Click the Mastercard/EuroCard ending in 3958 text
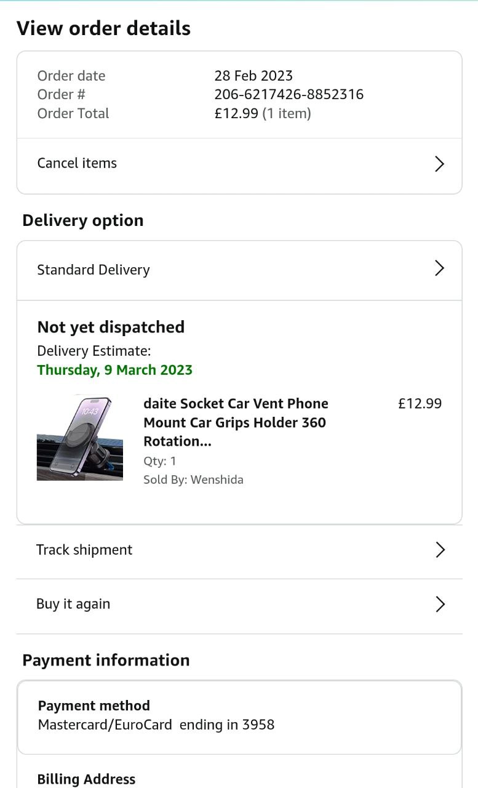The height and width of the screenshot is (788, 478). [156, 725]
